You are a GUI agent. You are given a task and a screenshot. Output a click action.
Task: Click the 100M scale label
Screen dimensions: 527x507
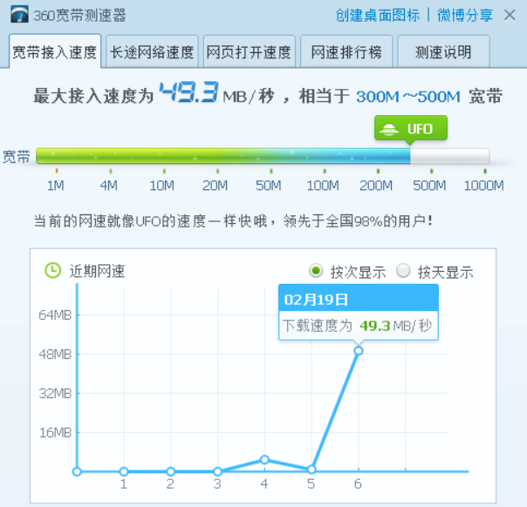tap(323, 186)
